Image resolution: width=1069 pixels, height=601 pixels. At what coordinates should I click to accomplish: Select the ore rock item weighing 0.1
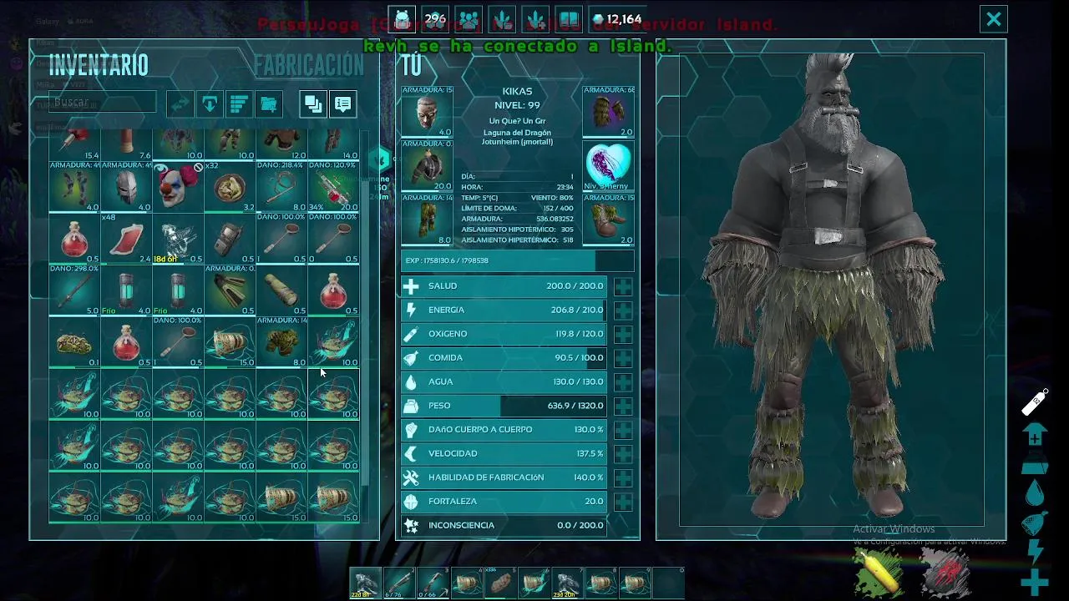(74, 342)
